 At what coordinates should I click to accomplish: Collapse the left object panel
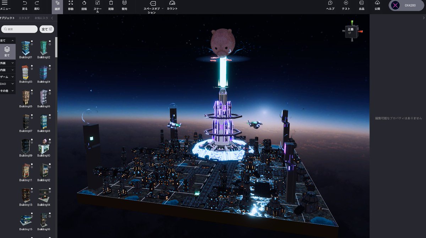click(x=52, y=18)
